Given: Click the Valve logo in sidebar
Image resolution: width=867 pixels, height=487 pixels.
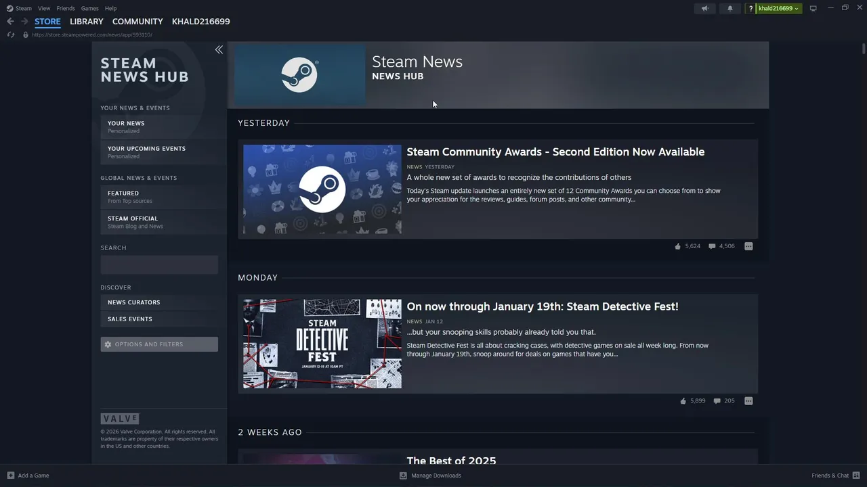Looking at the screenshot, I should 120,419.
